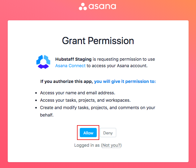Click the Asana three-dot logo icon
Image resolution: width=196 pixels, height=168 pixels.
83,6
